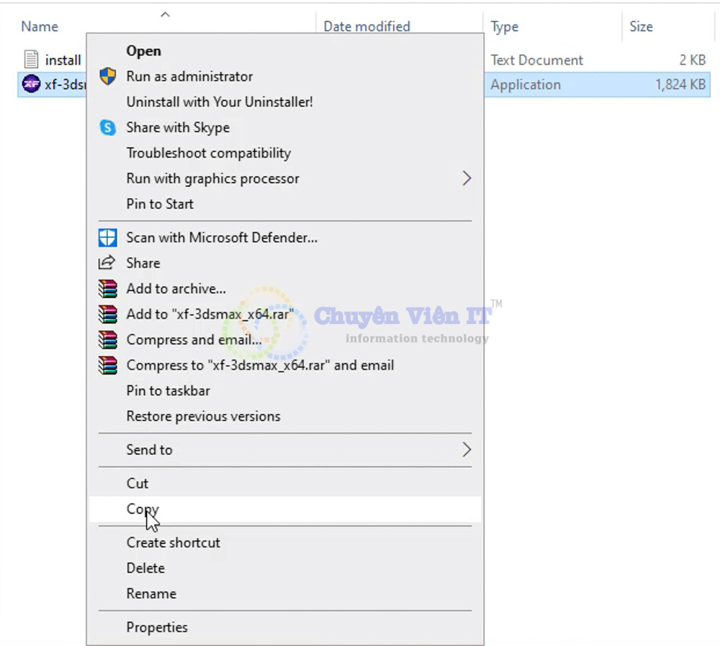Click the Share arrow icon
The height and width of the screenshot is (646, 720).
(107, 263)
